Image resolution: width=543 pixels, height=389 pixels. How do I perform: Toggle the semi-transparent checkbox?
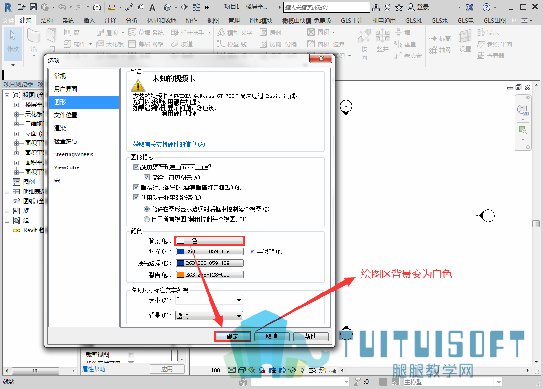point(252,251)
